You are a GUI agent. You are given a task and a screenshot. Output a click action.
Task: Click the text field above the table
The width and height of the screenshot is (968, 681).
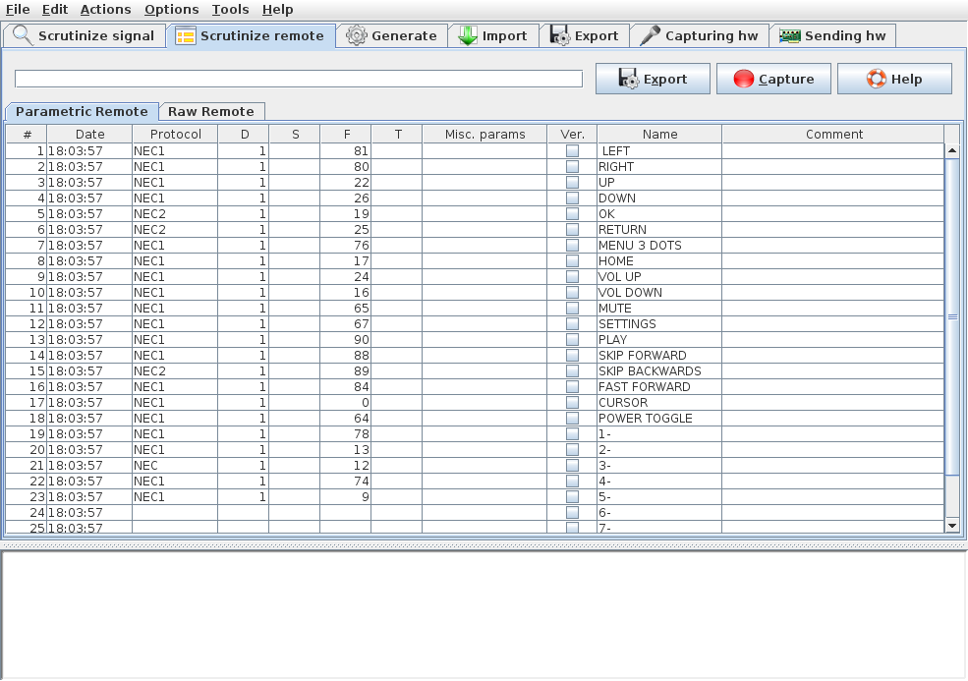point(299,79)
